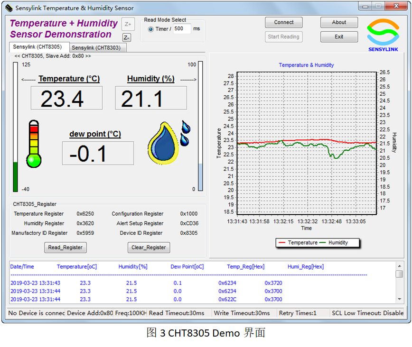The width and height of the screenshot is (412, 347).
Task: Close the Sensylink window
Action: pyautogui.click(x=396, y=6)
